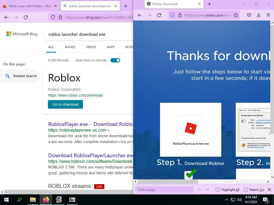Viewport: 274px width, 205px height.
Task: Close the Roblox Download tab
Action: point(199,4)
